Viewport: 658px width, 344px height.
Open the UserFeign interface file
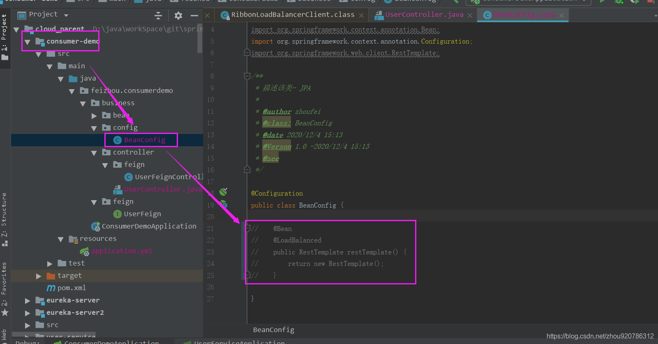tap(143, 214)
